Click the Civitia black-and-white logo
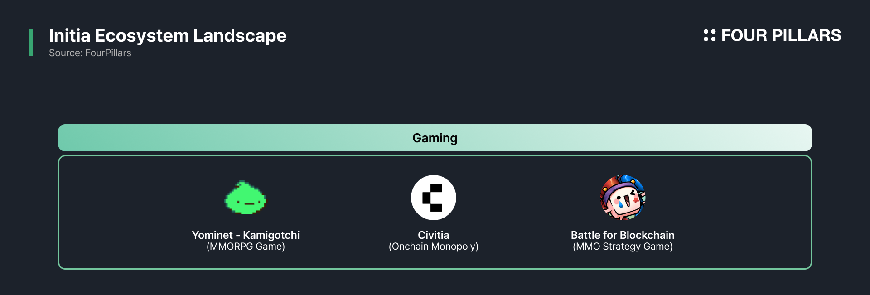This screenshot has height=295, width=870. 434,198
